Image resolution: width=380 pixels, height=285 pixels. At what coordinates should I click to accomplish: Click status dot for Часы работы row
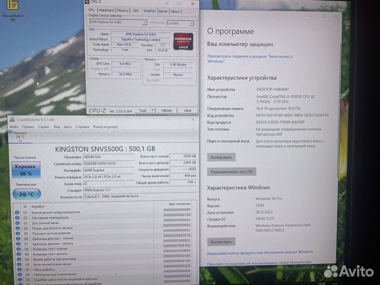20,270
